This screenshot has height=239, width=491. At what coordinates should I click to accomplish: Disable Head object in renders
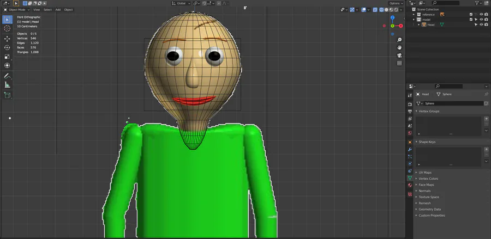pyautogui.click(x=486, y=24)
